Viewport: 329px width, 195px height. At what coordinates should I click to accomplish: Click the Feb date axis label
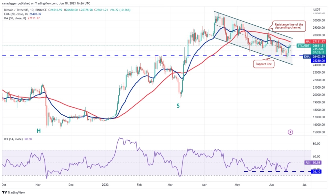[139, 185]
